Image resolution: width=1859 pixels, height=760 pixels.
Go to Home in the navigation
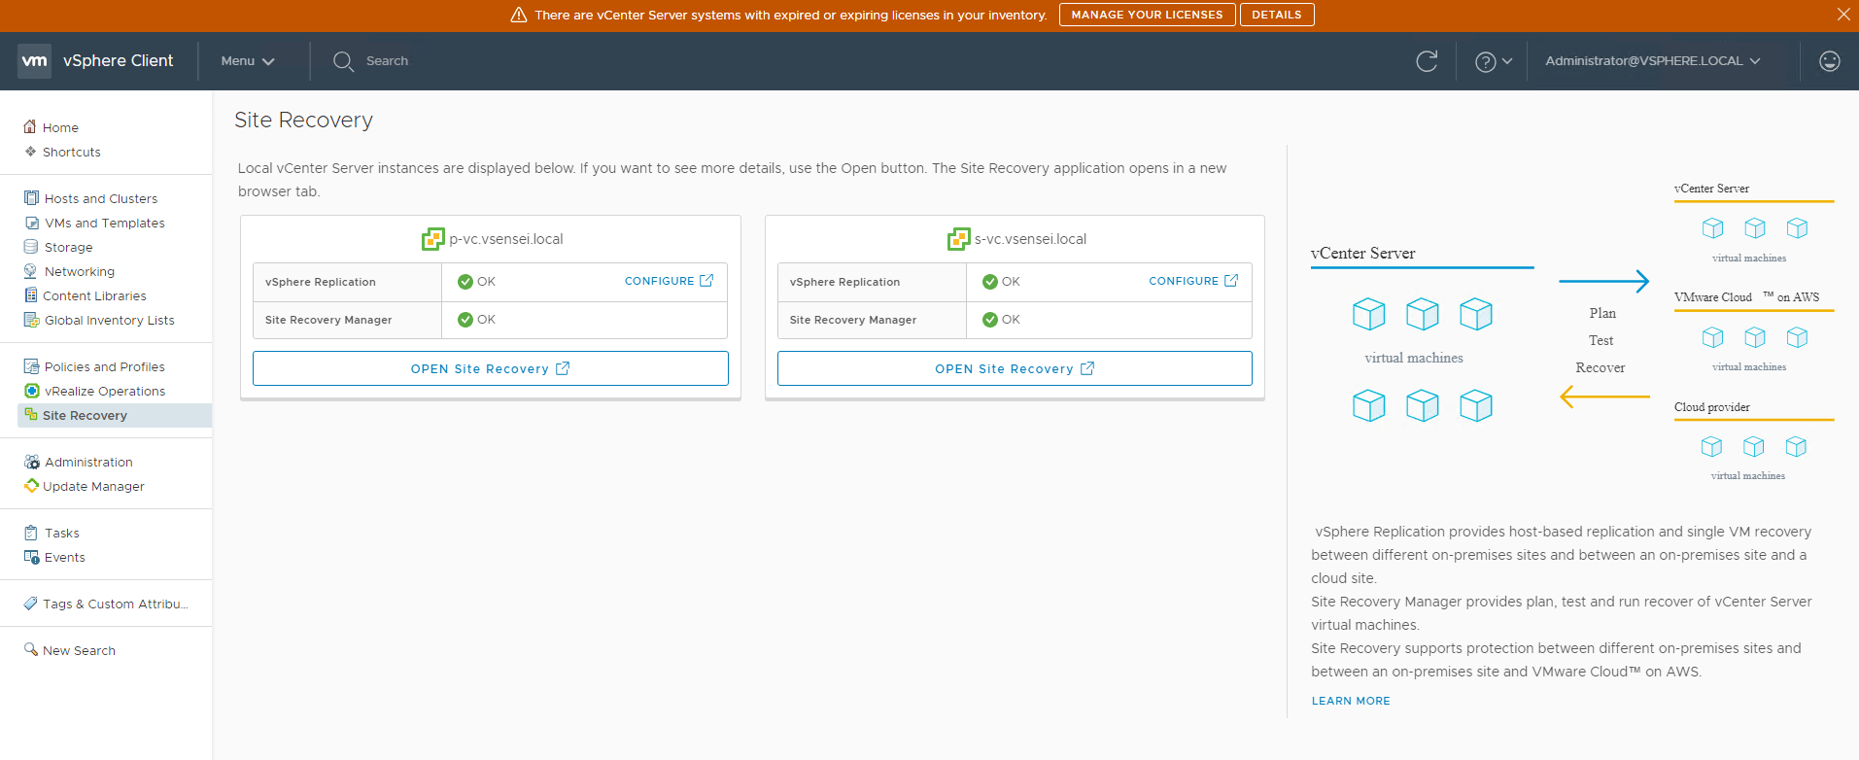[x=59, y=128]
